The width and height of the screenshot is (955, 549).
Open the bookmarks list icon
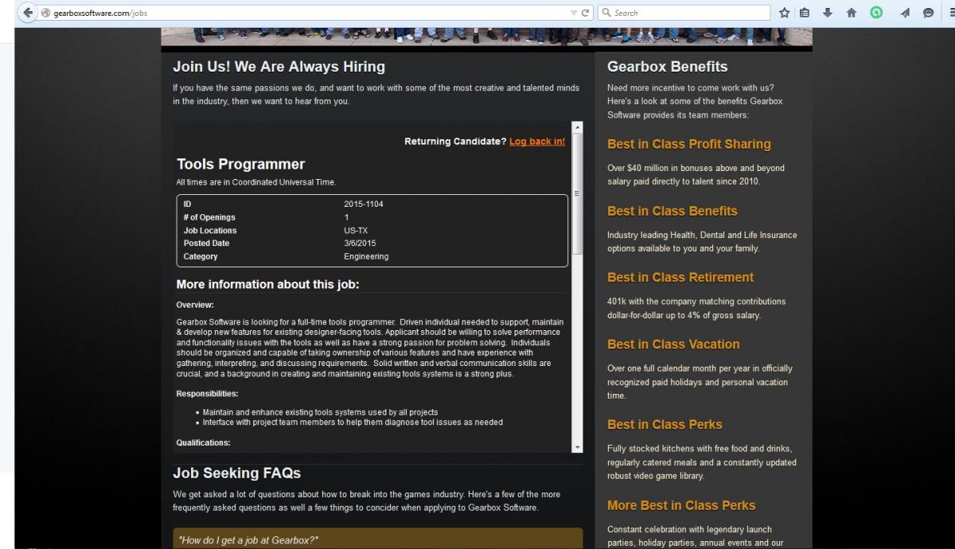point(805,13)
